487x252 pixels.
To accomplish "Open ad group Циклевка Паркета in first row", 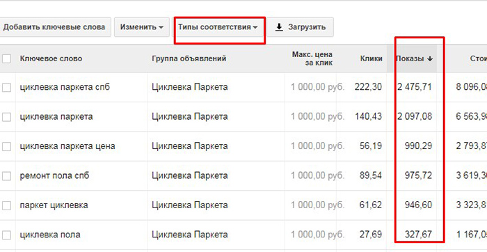I will tap(190, 87).
